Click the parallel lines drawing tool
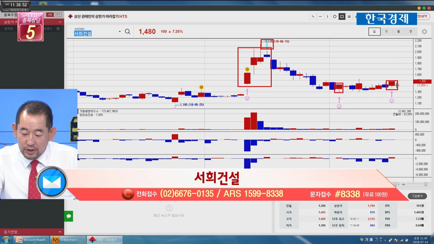The width and height of the screenshot is (434, 244). pos(349,17)
